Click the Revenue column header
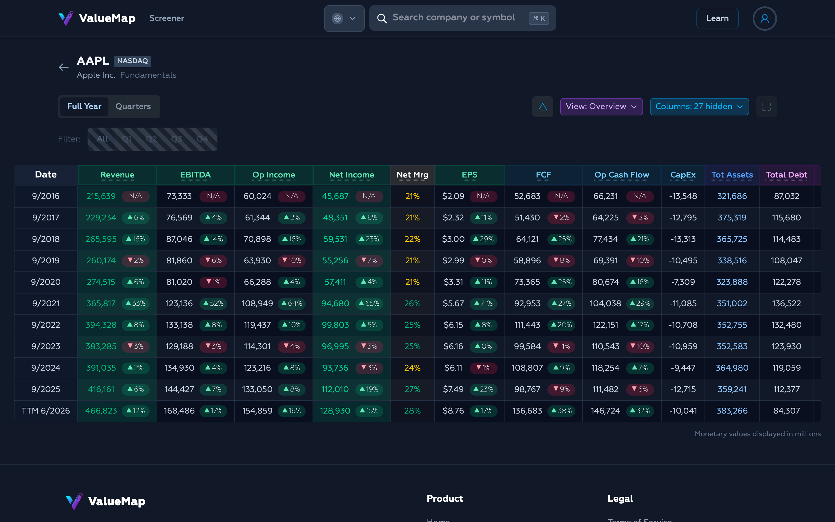Image resolution: width=835 pixels, height=522 pixels. (117, 175)
